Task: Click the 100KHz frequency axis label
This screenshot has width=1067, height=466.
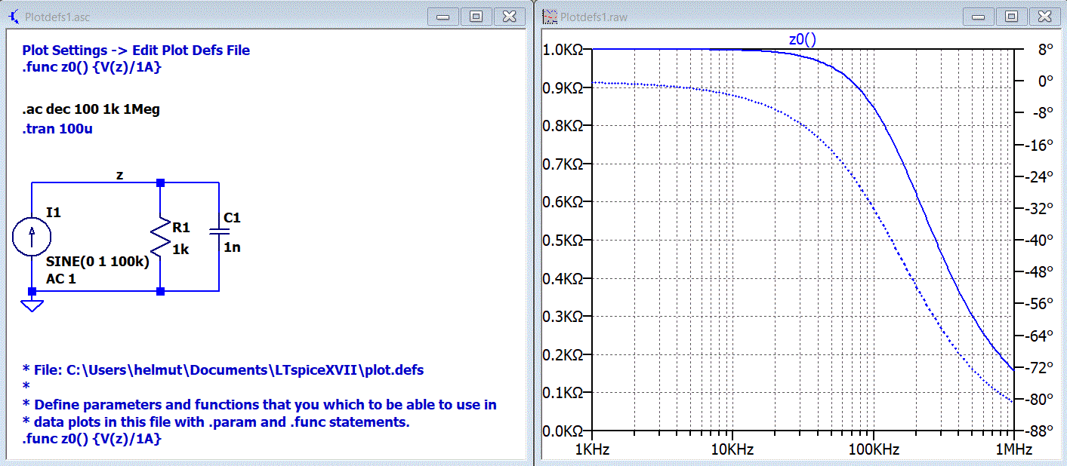Action: pyautogui.click(x=873, y=449)
